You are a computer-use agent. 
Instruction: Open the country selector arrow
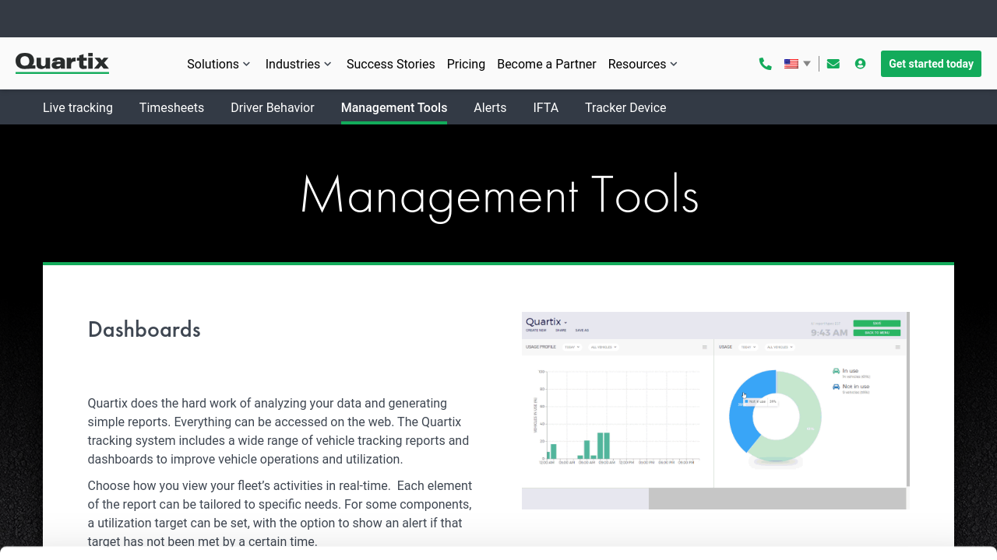coord(807,64)
